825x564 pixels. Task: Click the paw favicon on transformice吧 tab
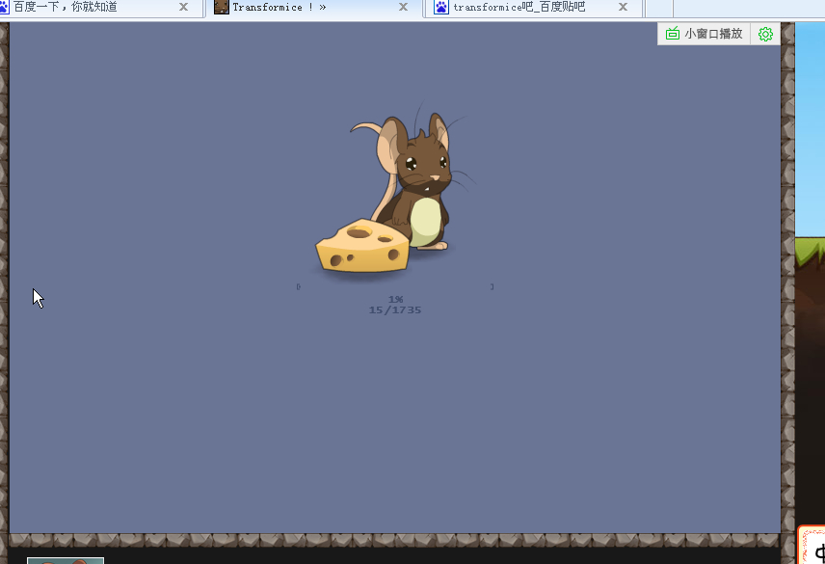tap(441, 7)
